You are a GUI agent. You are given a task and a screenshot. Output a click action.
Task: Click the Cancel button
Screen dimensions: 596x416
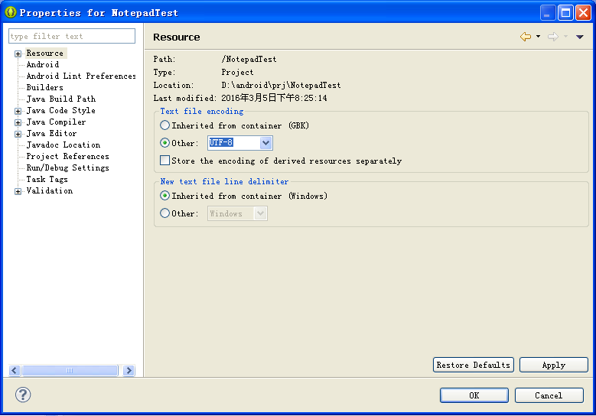pos(549,395)
